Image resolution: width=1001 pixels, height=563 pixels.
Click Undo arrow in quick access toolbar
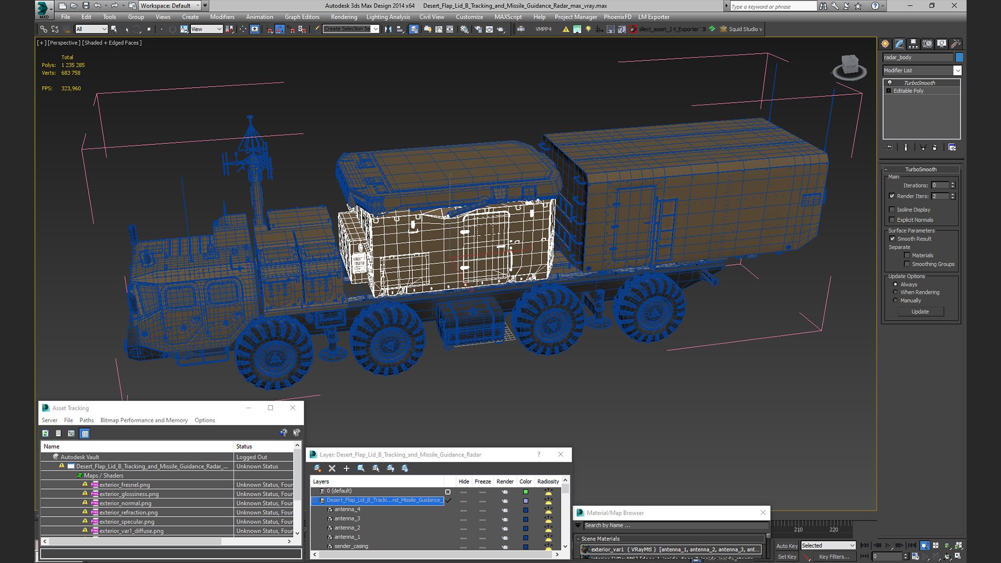point(97,6)
